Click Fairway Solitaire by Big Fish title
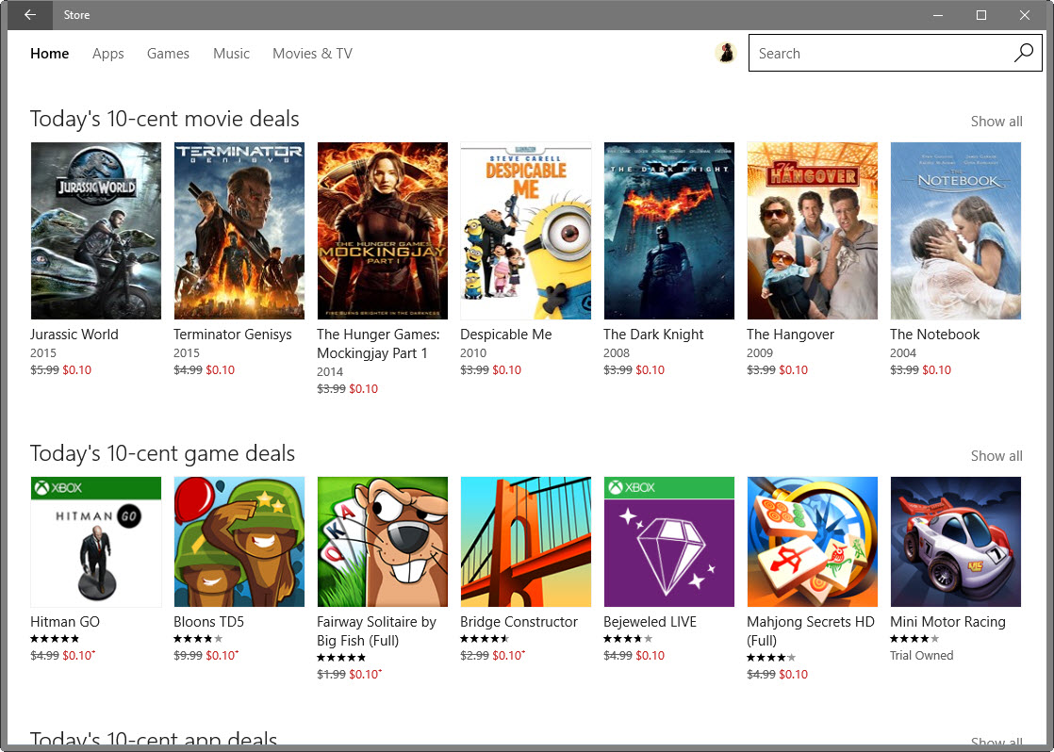This screenshot has width=1054, height=752. (x=376, y=631)
